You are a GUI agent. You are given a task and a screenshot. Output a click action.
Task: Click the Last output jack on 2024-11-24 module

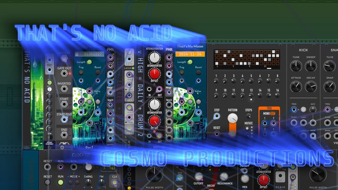(x=190, y=123)
